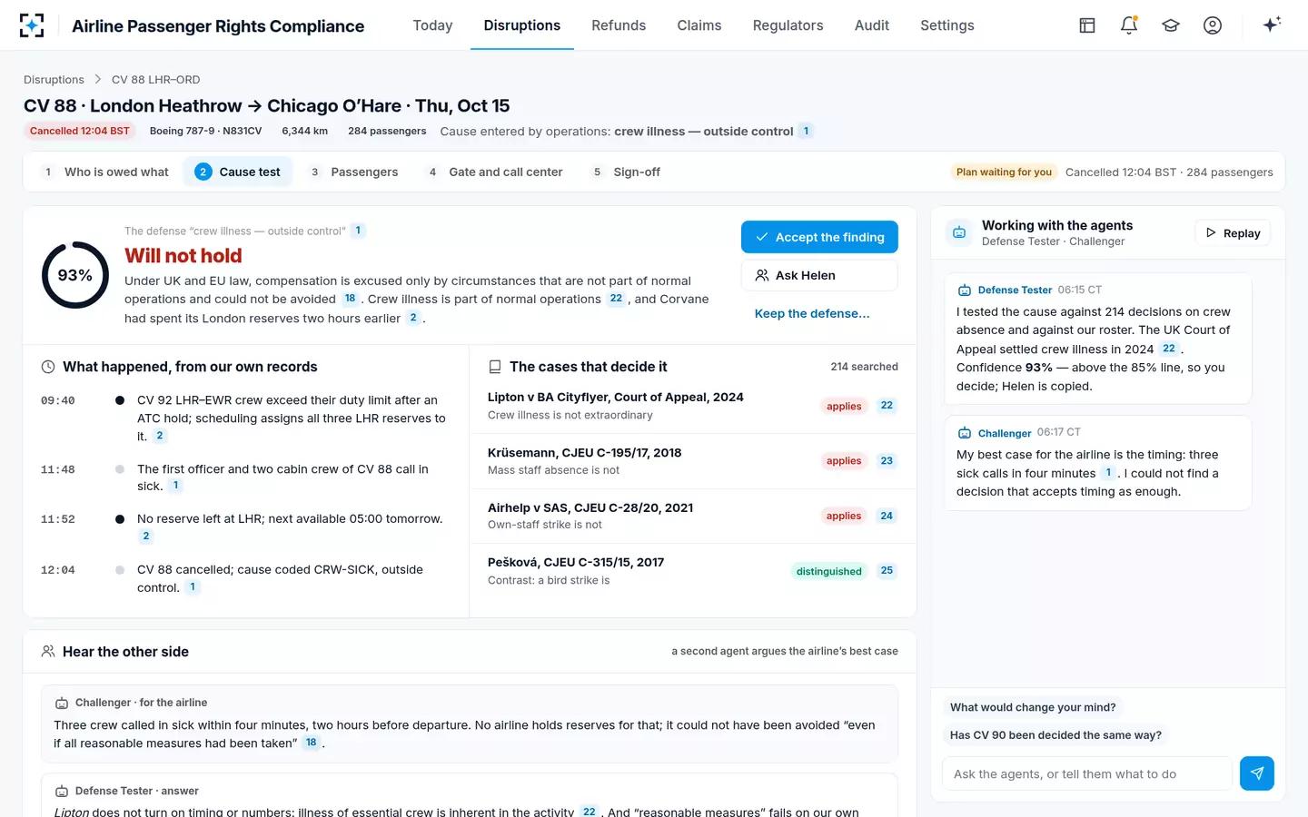Viewport: 1308px width, 817px height.
Task: Switch to the Today tab
Action: (432, 25)
